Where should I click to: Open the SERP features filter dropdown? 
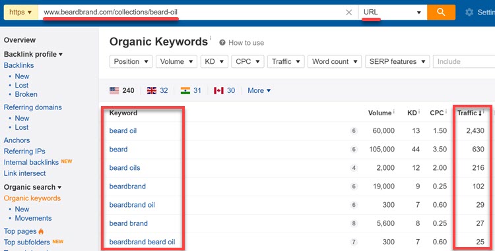coord(397,61)
